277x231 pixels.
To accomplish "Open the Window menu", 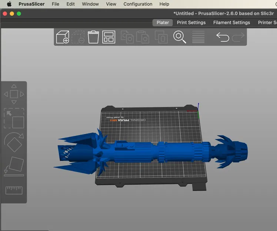I will [90, 4].
